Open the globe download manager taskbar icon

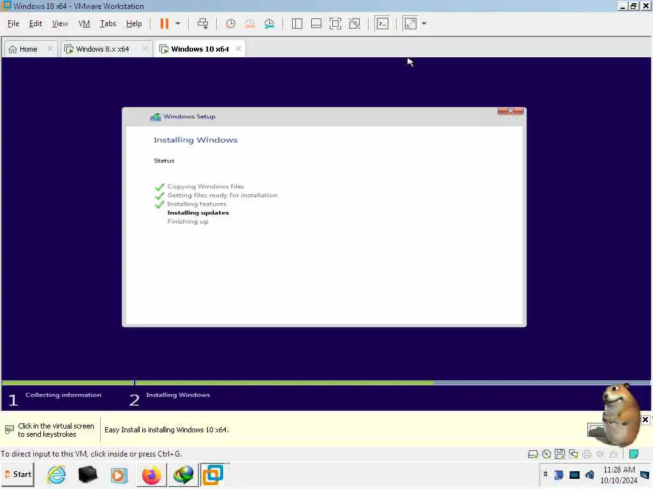point(183,474)
